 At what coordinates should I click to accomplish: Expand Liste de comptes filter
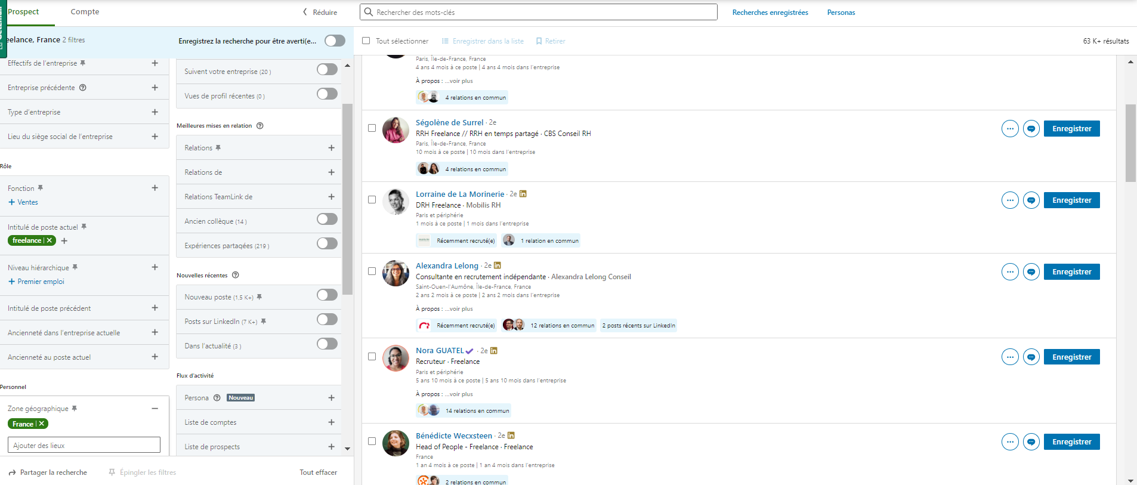(332, 422)
